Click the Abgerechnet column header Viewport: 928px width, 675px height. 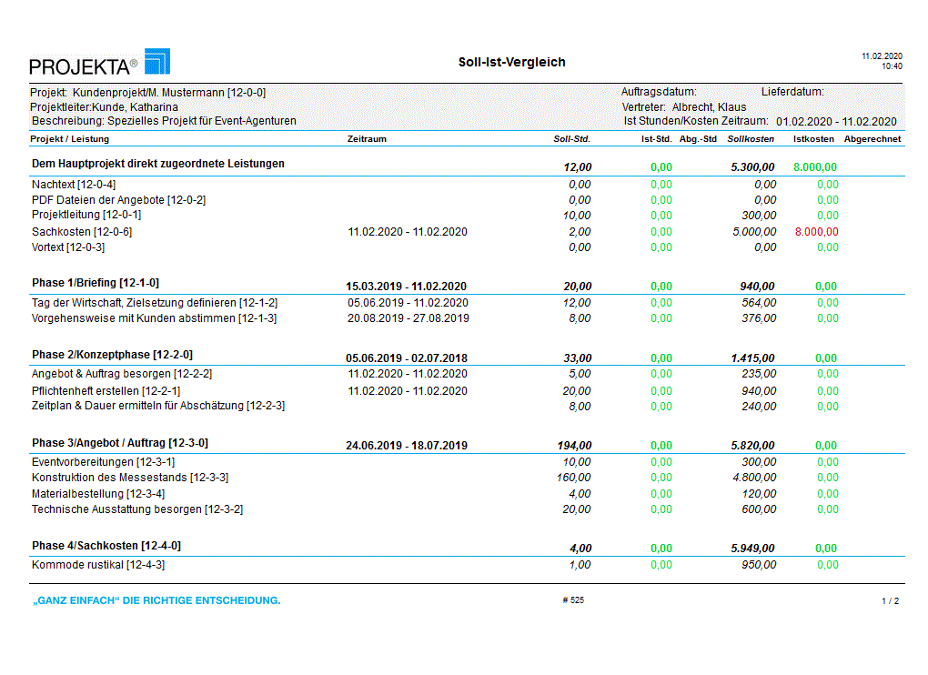(872, 139)
